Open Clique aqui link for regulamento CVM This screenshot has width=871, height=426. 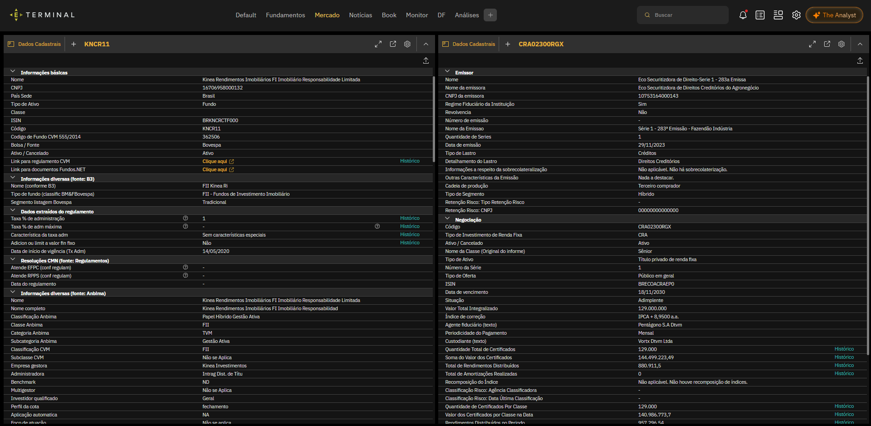pos(218,161)
